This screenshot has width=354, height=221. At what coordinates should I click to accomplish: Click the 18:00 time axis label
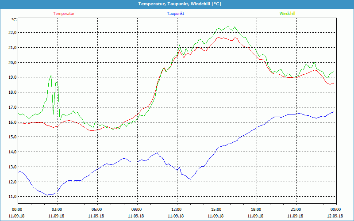(256, 210)
